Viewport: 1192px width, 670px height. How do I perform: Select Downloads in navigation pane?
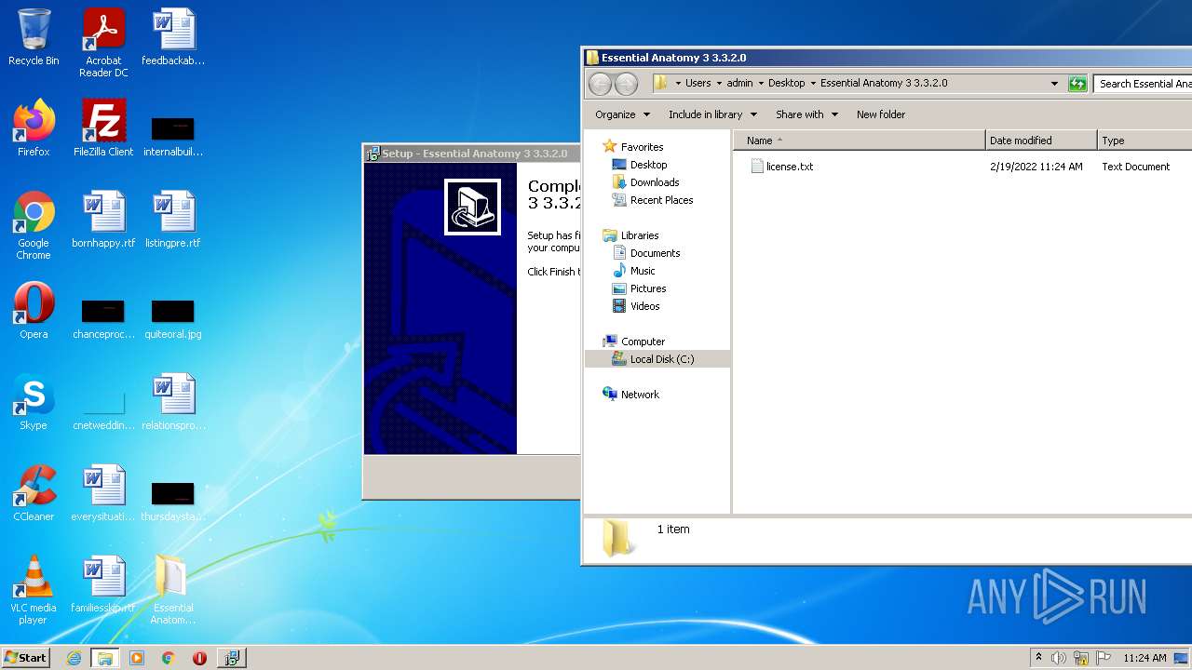(x=655, y=182)
